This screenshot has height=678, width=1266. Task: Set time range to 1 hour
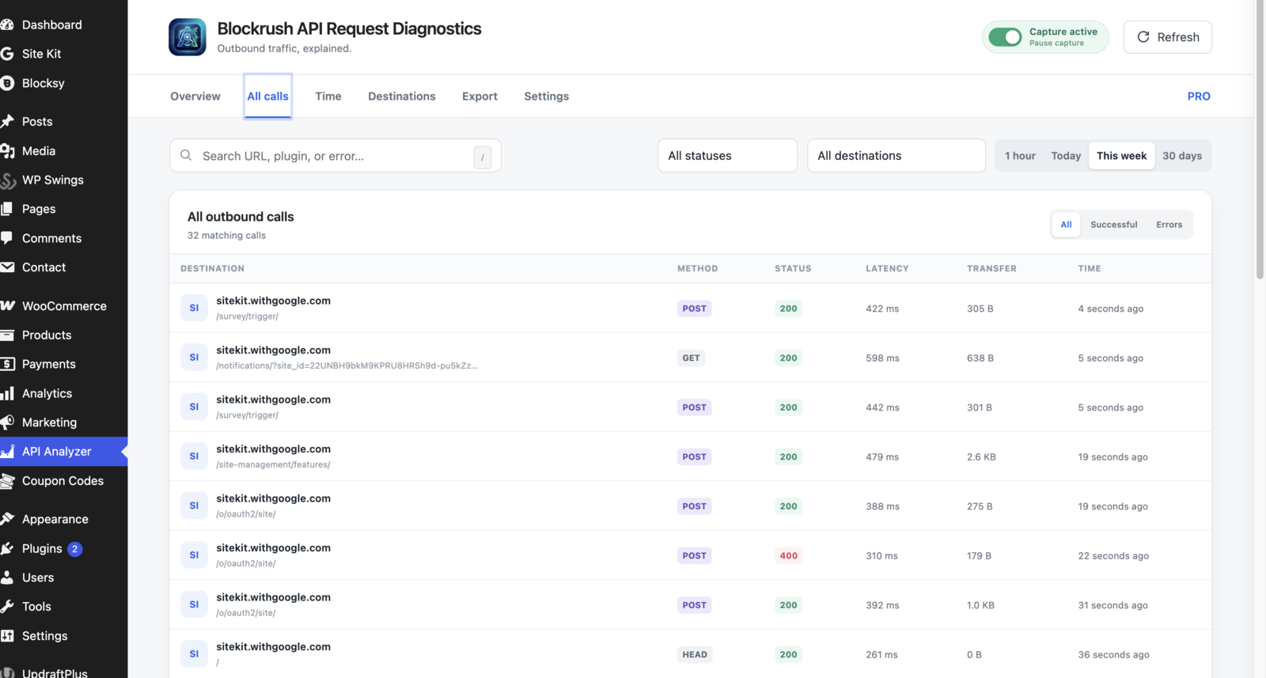[x=1020, y=156]
